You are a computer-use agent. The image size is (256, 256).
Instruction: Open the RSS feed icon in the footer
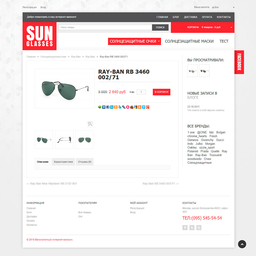click(x=199, y=227)
